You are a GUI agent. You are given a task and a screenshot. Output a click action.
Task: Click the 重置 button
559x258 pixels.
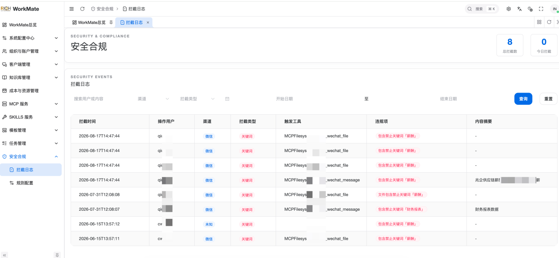(x=548, y=99)
